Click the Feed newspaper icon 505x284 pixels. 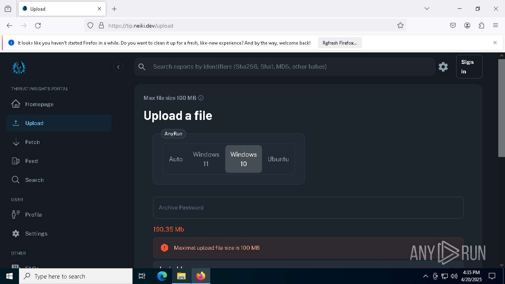(x=16, y=161)
